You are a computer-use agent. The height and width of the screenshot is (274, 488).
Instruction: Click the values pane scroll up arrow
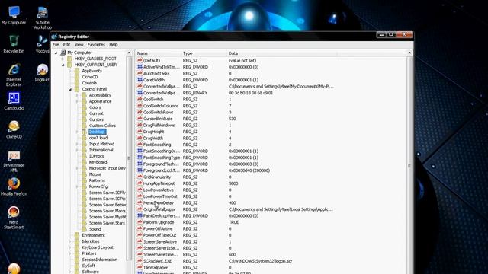point(409,53)
